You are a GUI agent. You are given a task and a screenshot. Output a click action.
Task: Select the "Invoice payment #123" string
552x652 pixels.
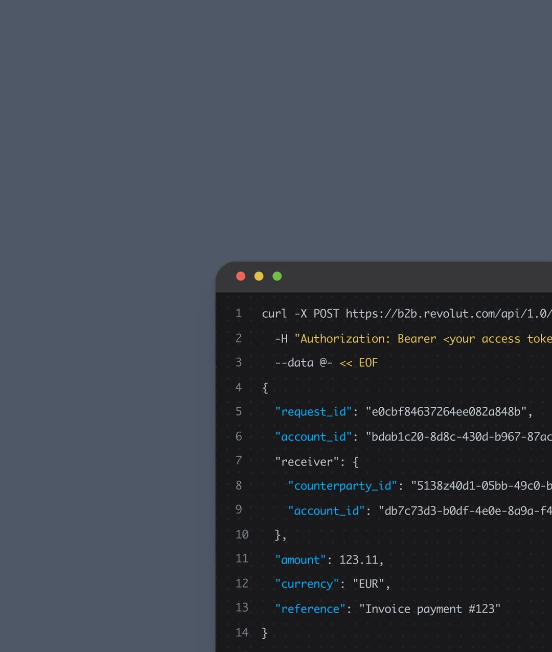coord(430,609)
